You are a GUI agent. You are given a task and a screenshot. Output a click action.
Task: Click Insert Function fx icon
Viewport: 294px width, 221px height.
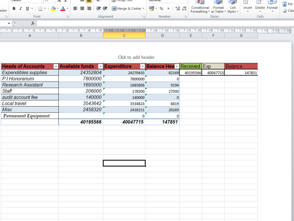point(33,23)
